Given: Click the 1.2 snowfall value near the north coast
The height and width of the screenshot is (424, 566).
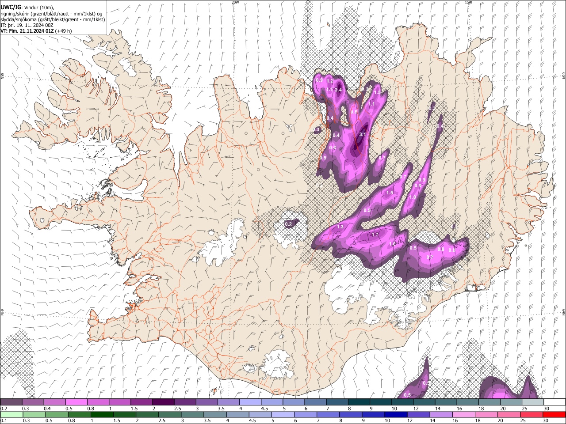Looking at the screenshot, I should click(329, 81).
